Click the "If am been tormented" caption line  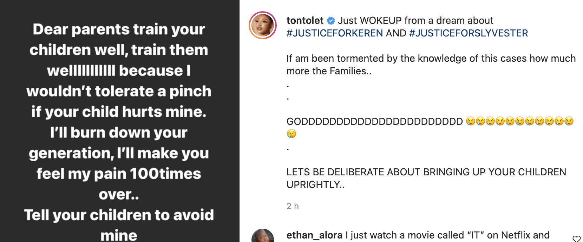point(431,59)
